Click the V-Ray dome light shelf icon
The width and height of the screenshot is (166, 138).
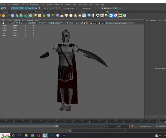coord(62,16)
